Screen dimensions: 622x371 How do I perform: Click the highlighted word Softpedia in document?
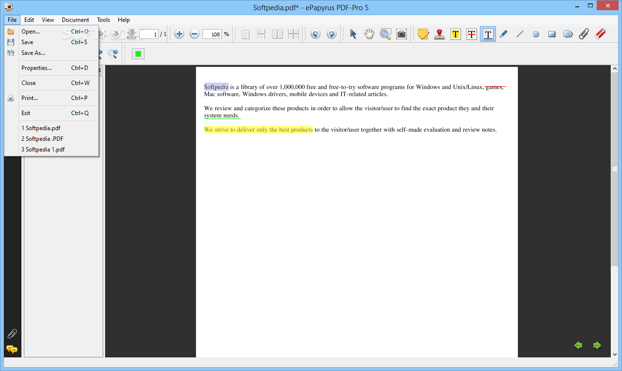coord(216,87)
